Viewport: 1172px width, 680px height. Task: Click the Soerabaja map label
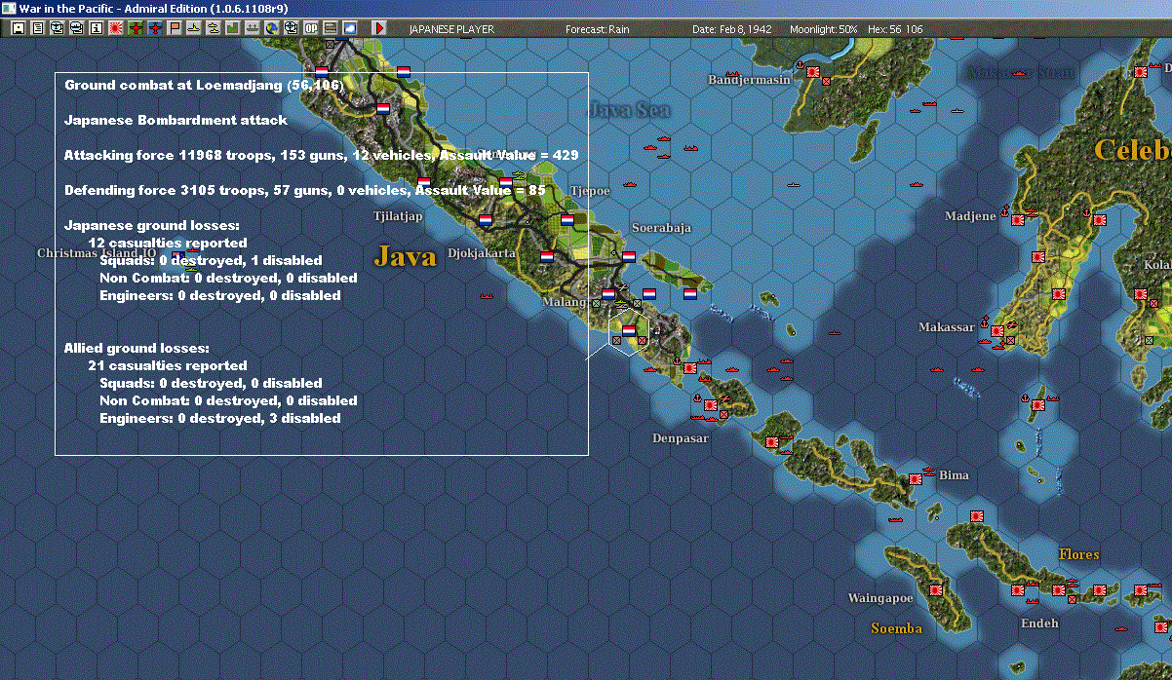coord(661,228)
